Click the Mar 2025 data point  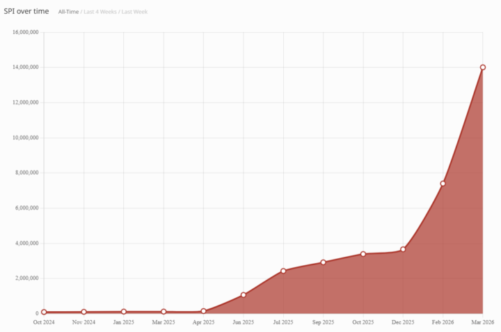tap(164, 312)
